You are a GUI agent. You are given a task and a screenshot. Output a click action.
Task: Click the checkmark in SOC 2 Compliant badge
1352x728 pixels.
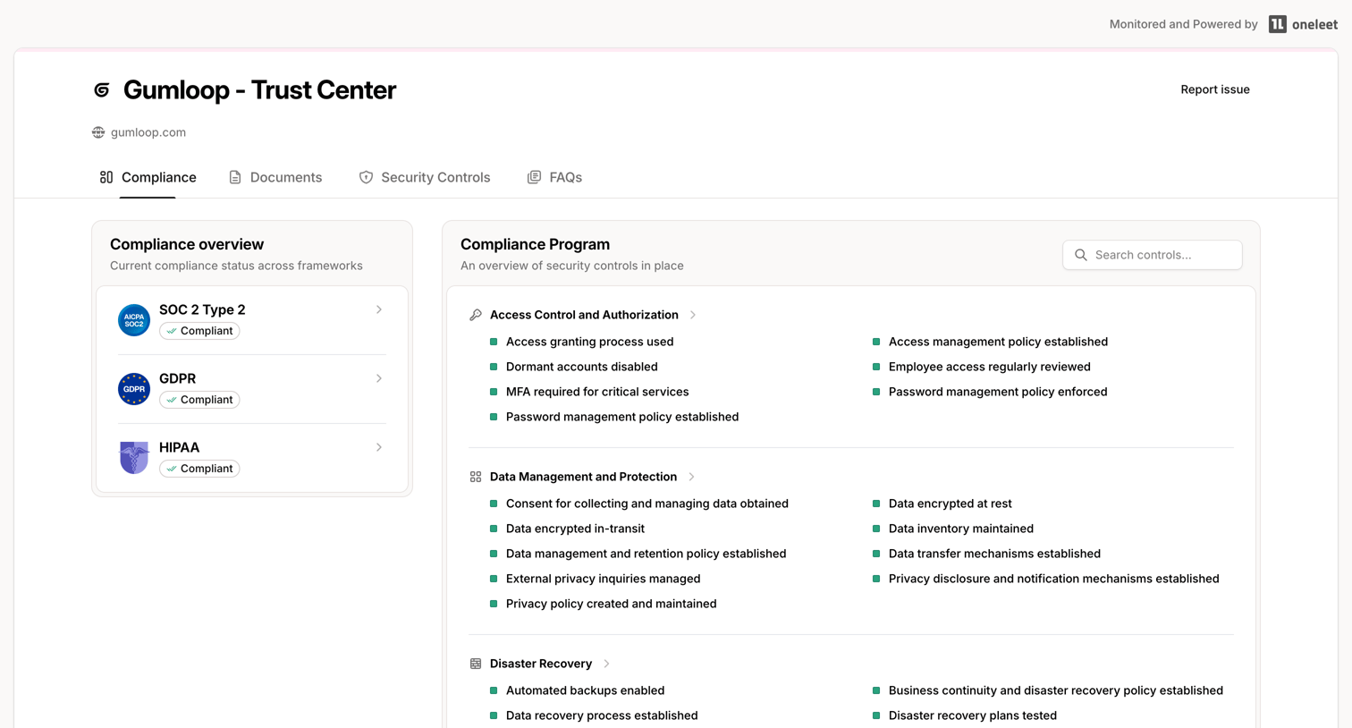172,331
